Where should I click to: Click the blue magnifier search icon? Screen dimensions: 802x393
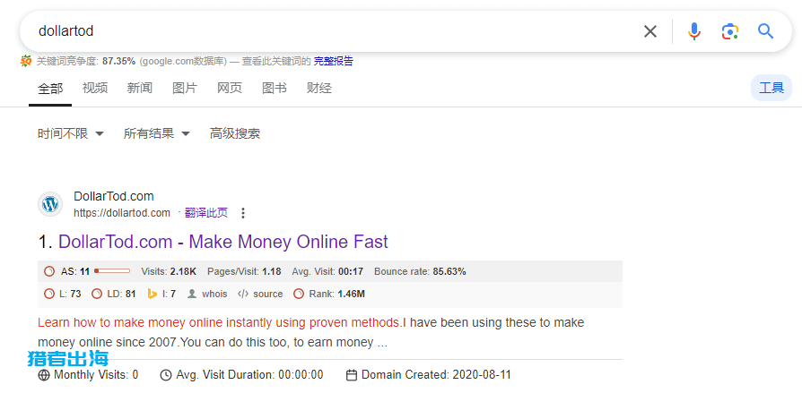coord(765,31)
